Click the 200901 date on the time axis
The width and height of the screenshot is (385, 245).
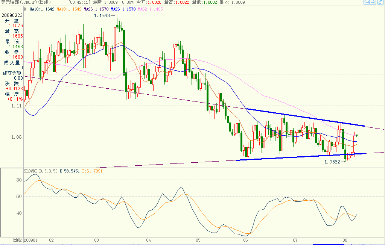click(x=30, y=240)
